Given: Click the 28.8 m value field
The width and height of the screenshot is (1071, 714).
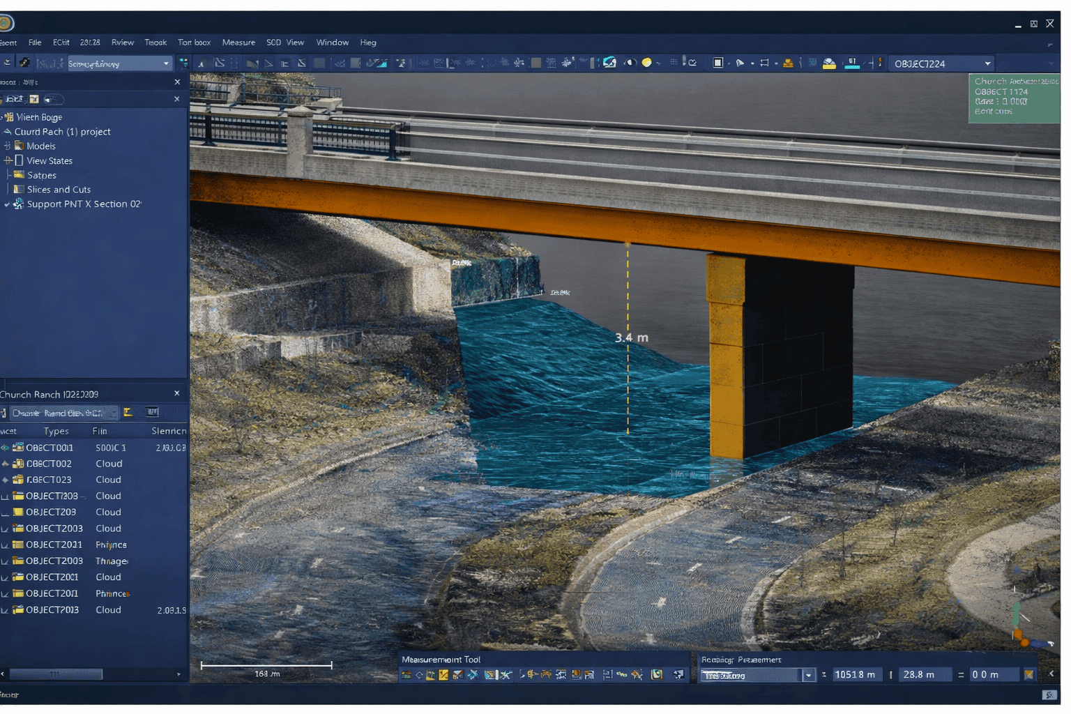Looking at the screenshot, I should 922,674.
